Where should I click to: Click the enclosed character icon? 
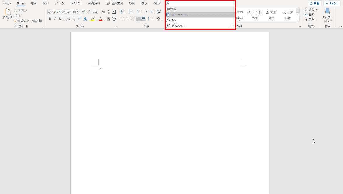(114, 19)
